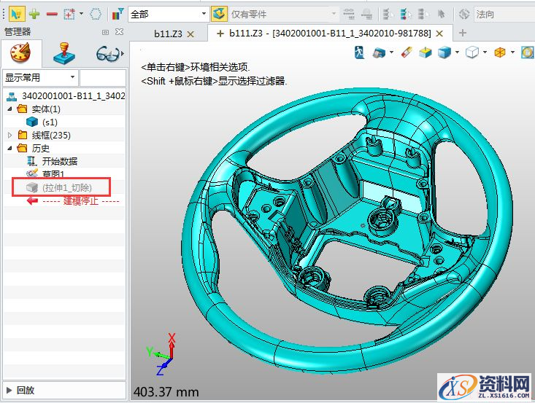Click the XYZ axis triad
This screenshot has width=535, height=403.
pos(162,354)
